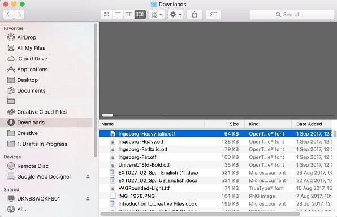The width and height of the screenshot is (337, 217).
Task: Select the file UniversLTStd-Bold.otf
Action: point(216,165)
